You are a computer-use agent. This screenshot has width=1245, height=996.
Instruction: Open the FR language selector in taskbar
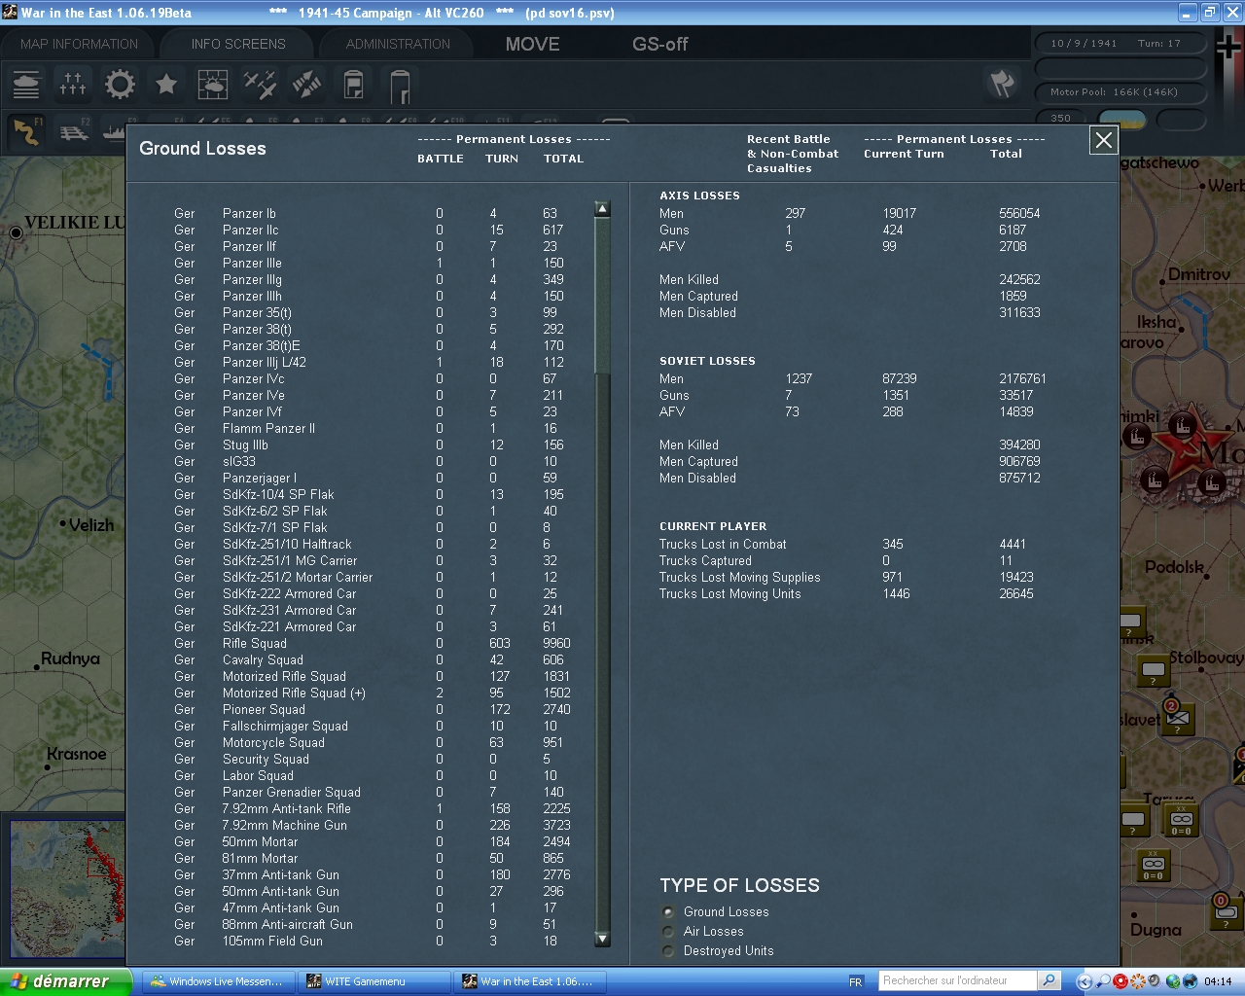854,980
